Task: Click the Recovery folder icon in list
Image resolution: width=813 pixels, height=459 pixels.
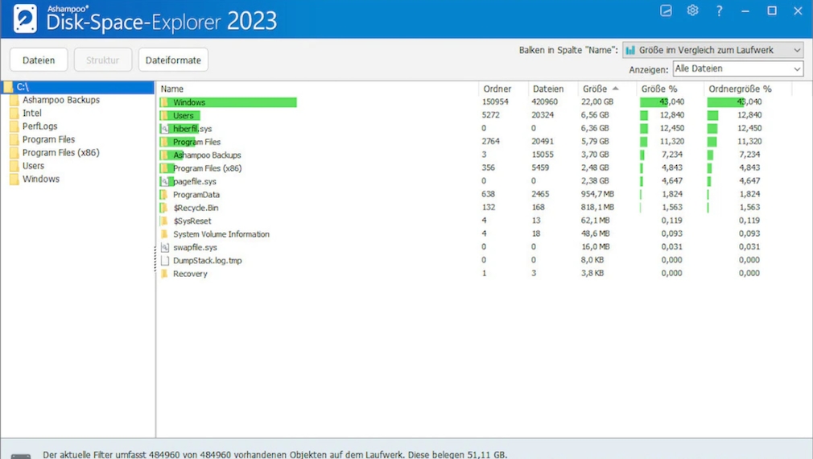Action: pos(165,274)
